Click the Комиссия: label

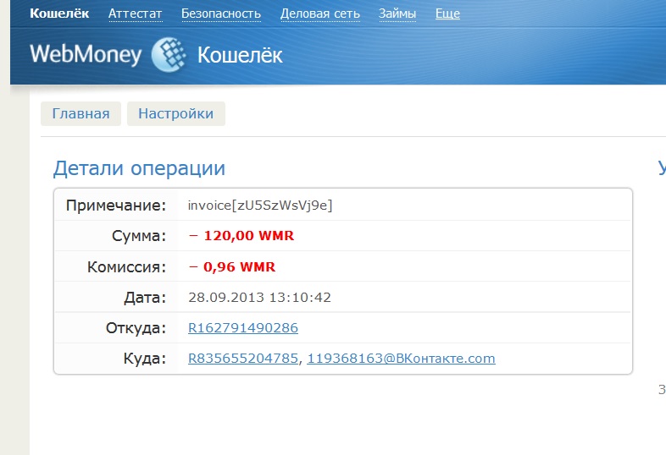point(126,267)
